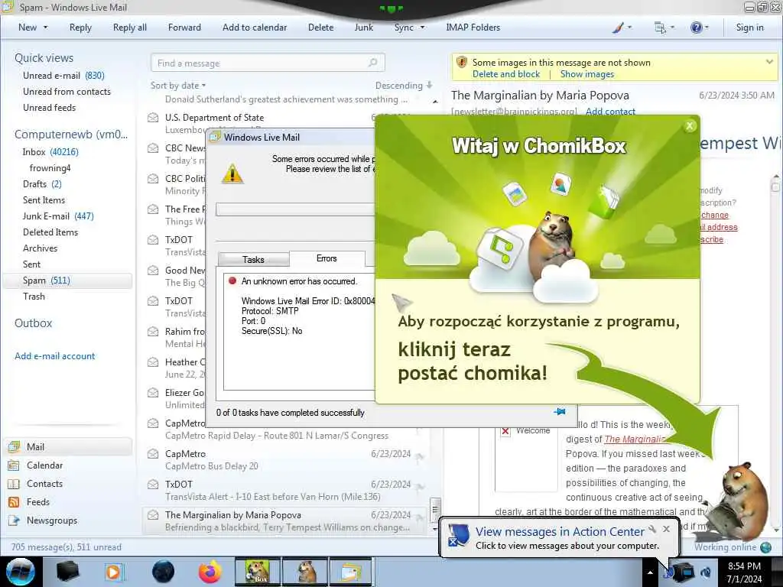
Task: Open the menus layout icon in toolbar
Action: [660, 28]
